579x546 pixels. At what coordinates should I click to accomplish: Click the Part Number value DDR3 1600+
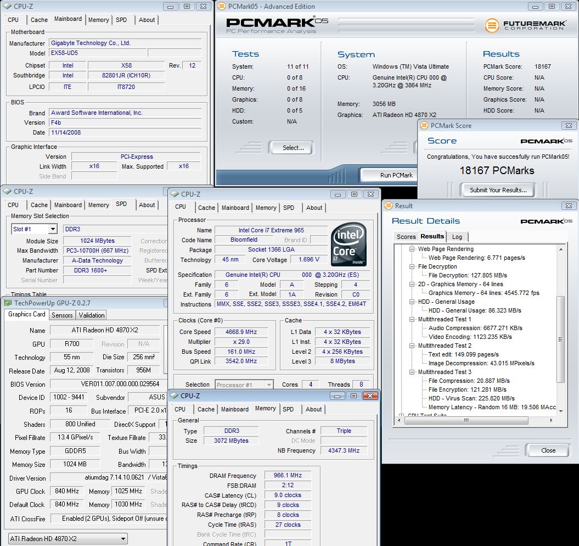pyautogui.click(x=97, y=270)
